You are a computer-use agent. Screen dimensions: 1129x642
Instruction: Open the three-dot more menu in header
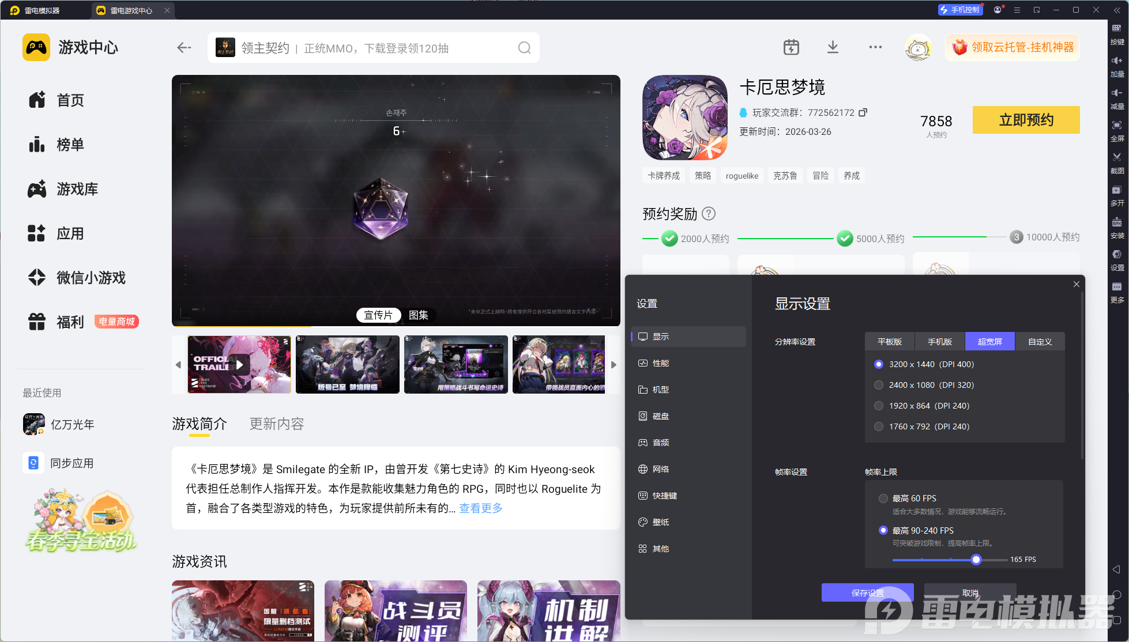[x=875, y=47]
